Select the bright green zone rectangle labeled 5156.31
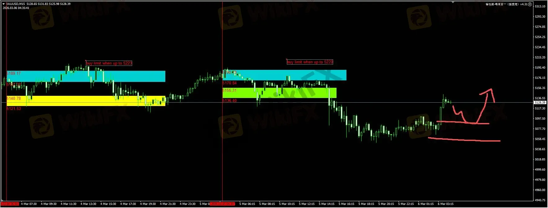Viewport: 548px width, 208px height. [279, 93]
